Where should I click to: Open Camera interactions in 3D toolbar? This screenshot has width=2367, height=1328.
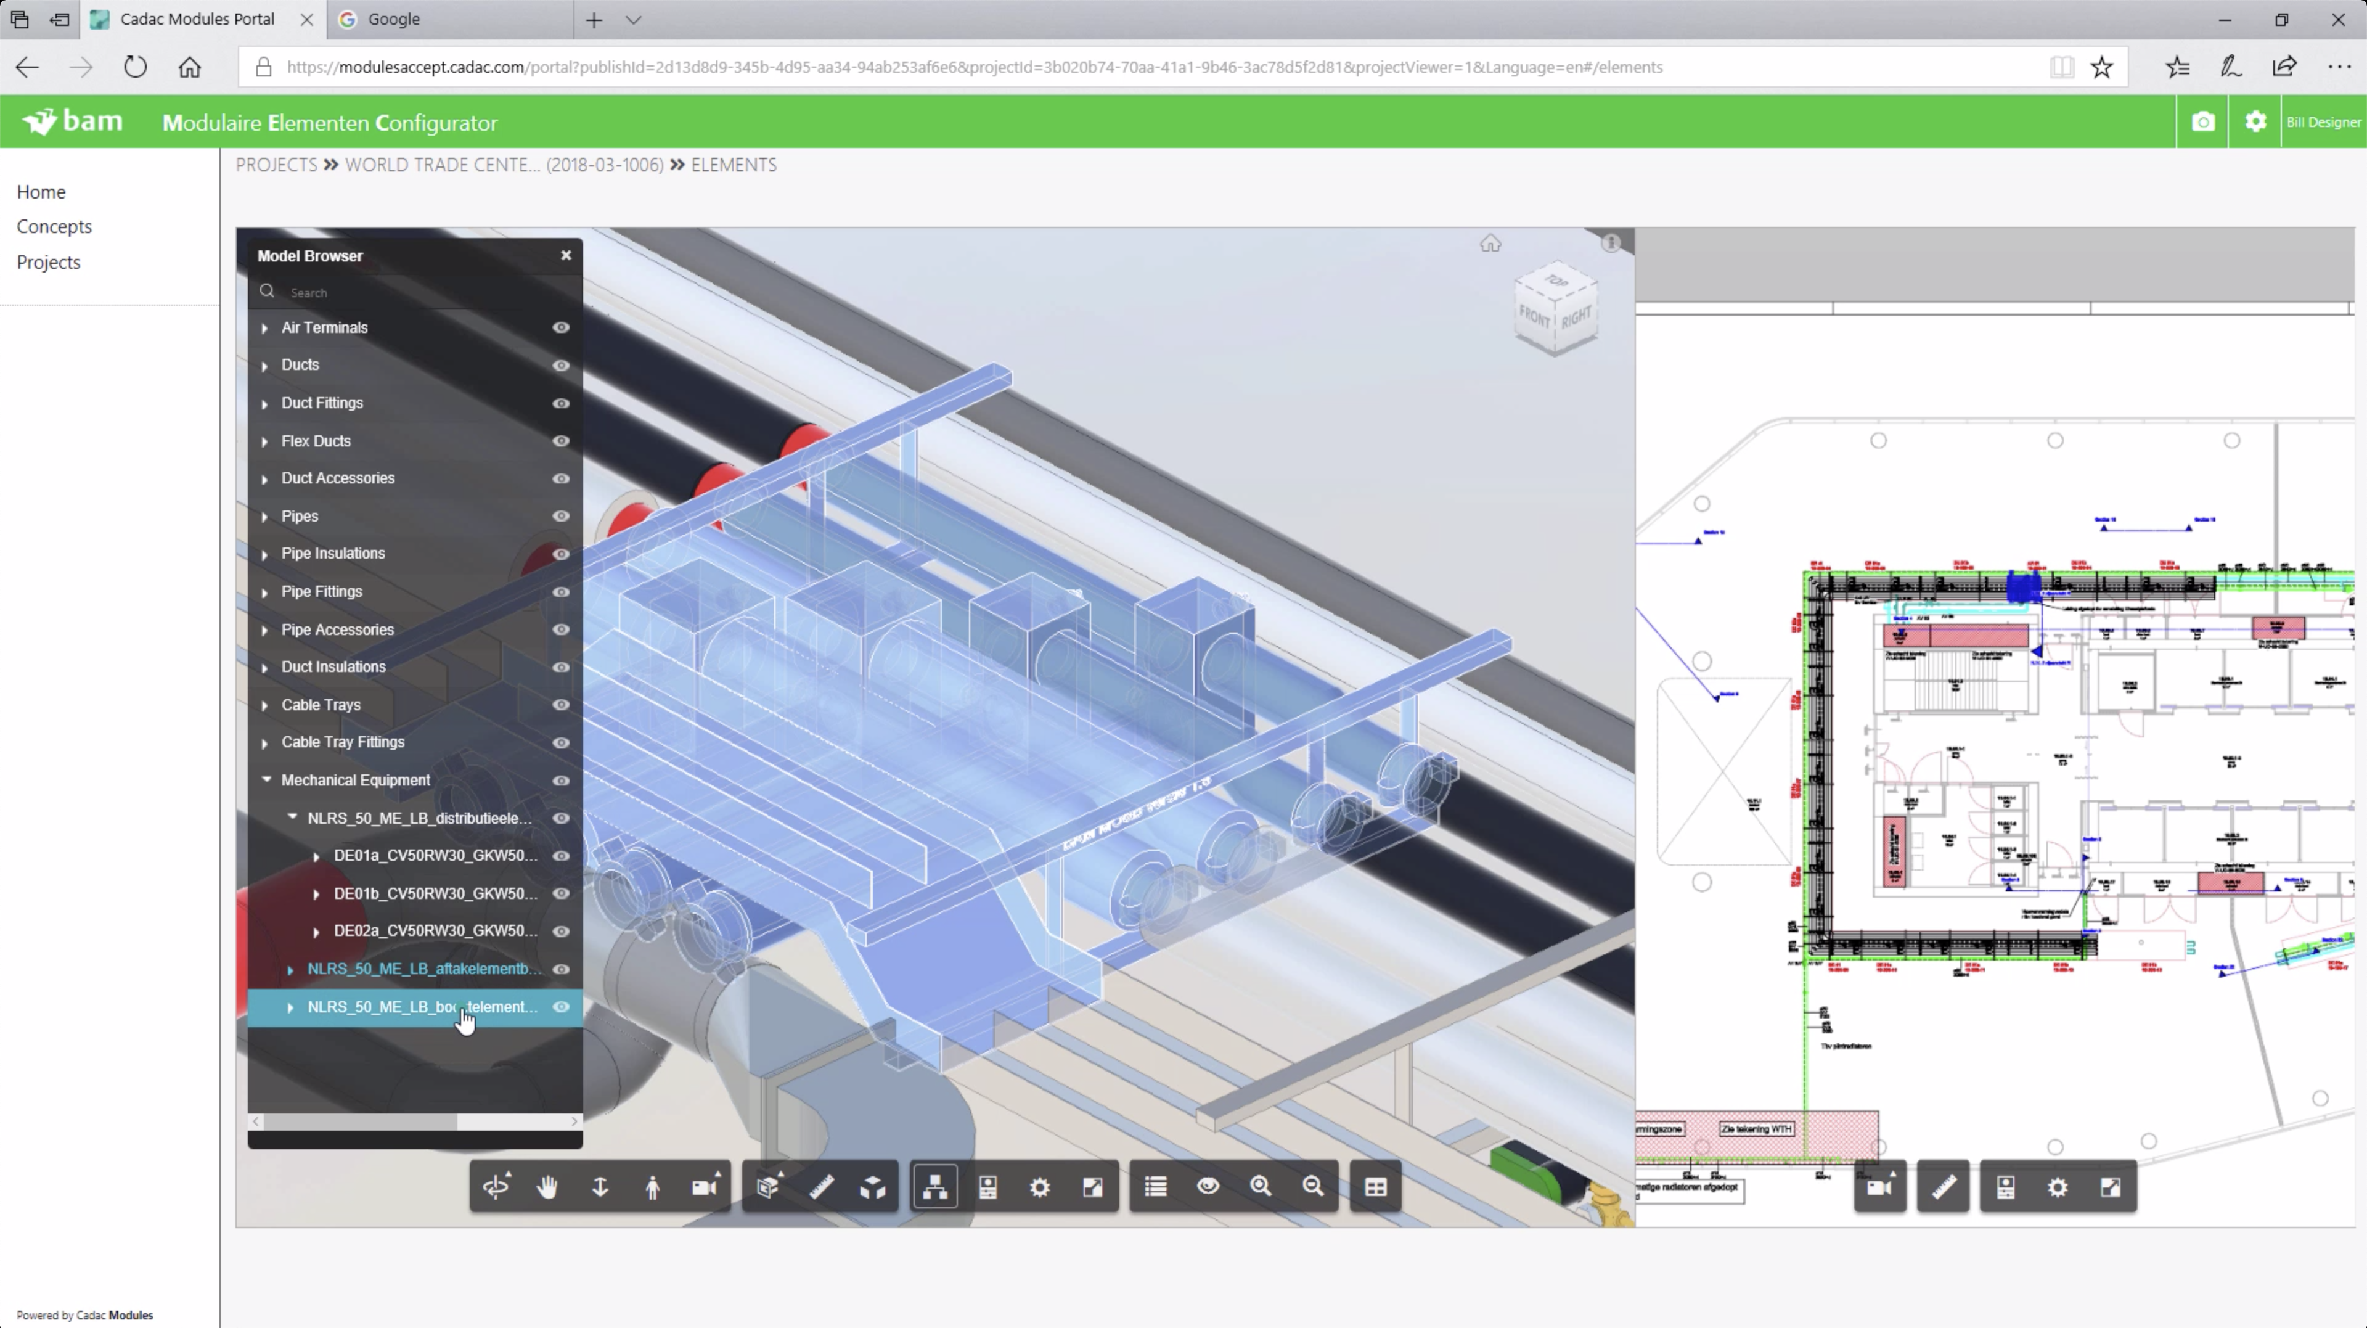(705, 1186)
